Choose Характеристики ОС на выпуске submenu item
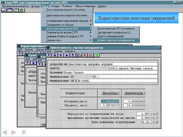 coord(116,29)
